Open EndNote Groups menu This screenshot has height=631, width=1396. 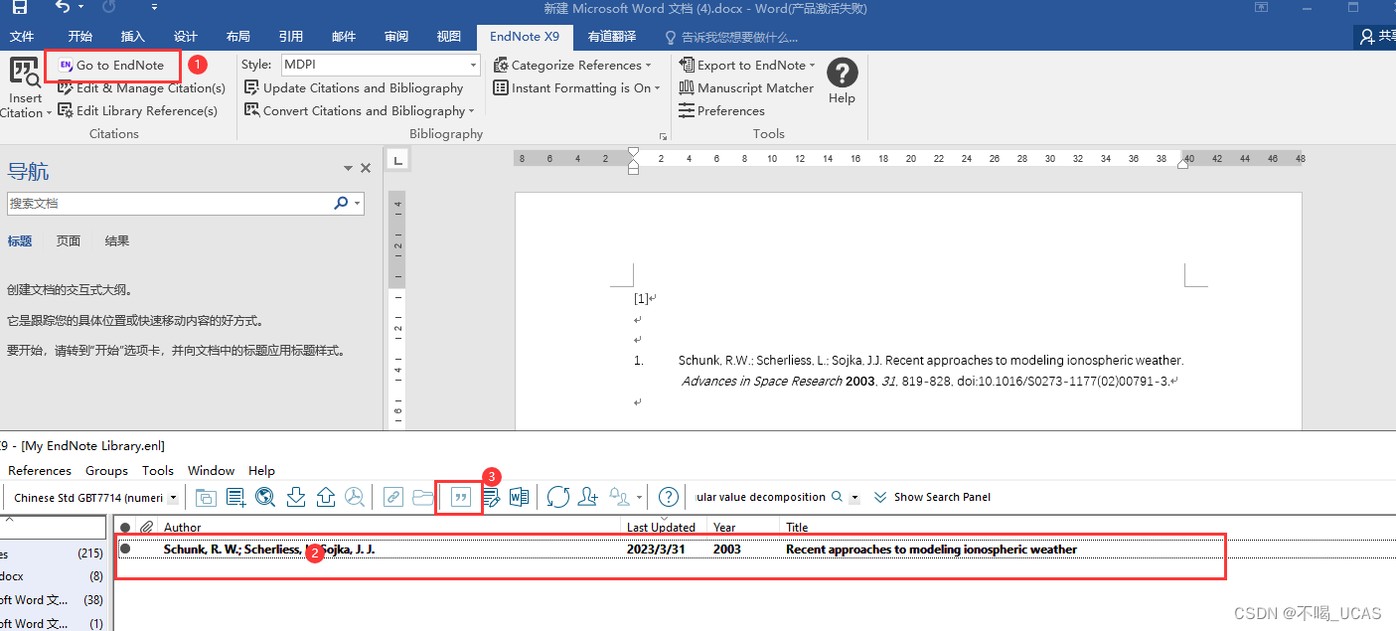pos(106,471)
